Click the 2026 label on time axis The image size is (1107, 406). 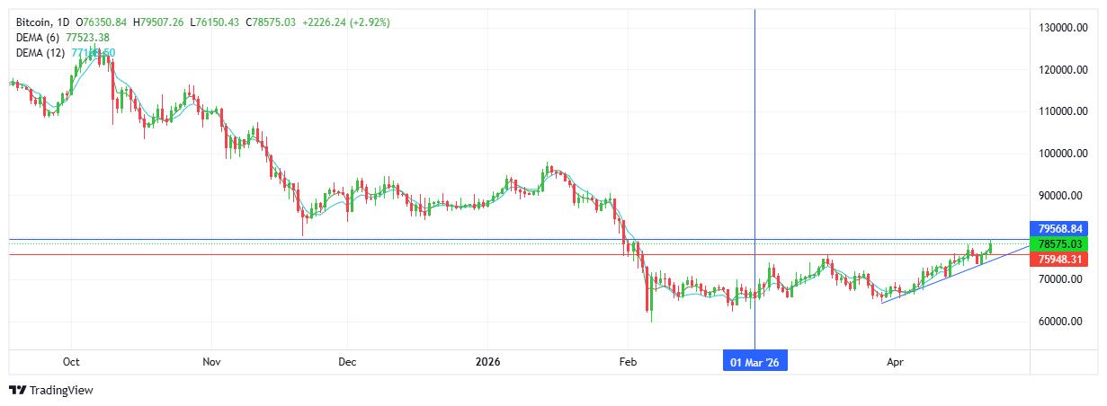[x=487, y=361]
